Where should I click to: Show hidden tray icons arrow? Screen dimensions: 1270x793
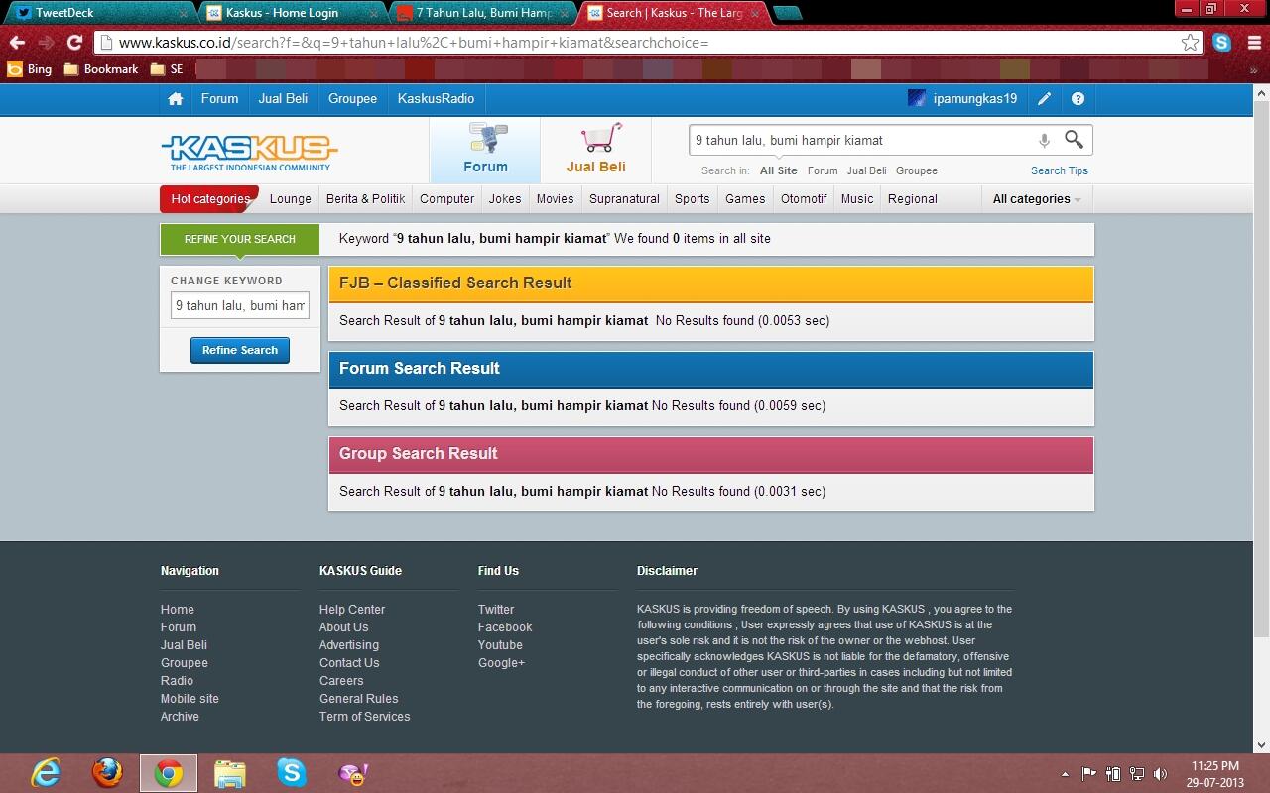click(x=1065, y=774)
